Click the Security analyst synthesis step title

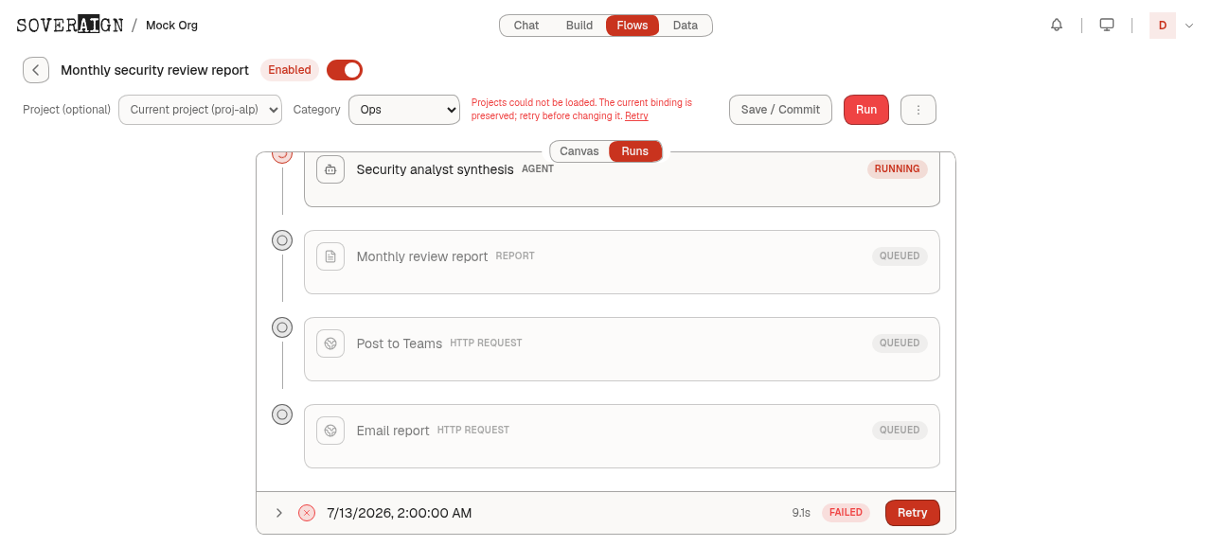click(x=435, y=169)
